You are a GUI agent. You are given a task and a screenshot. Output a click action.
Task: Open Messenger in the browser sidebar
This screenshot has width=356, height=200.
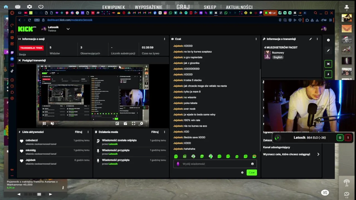coord(12,59)
